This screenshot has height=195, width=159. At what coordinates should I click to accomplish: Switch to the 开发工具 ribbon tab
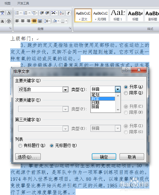(x=23, y=3)
